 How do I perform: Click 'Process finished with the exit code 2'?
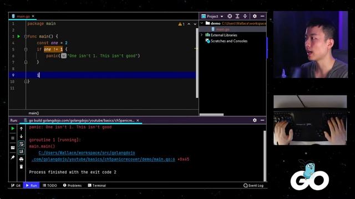(73, 172)
